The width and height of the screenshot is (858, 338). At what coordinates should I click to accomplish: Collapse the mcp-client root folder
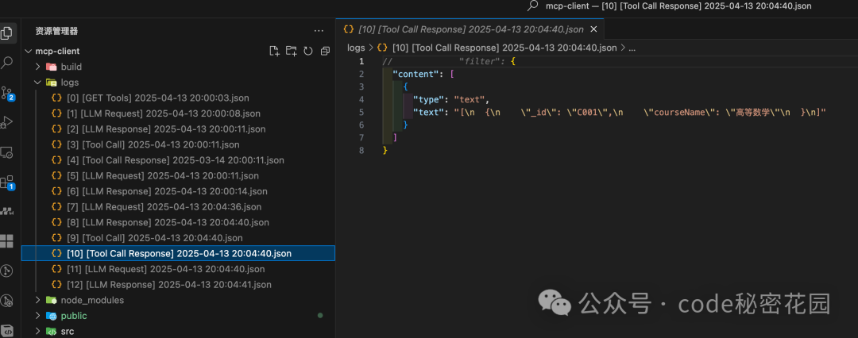pos(29,51)
